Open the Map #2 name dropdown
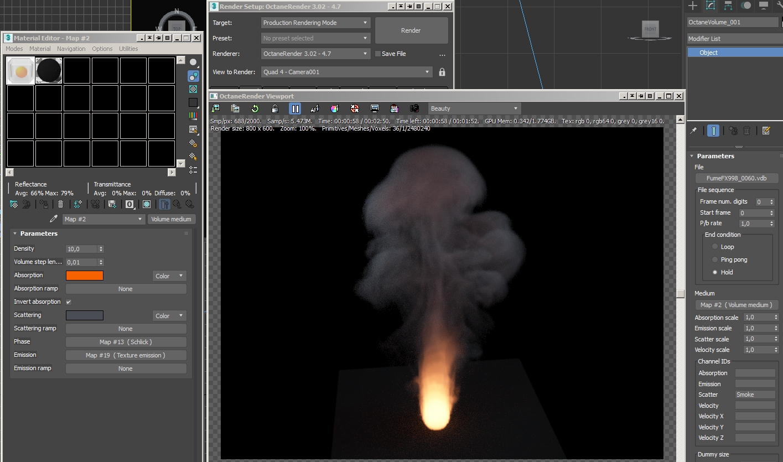Screen dimensions: 783x462 (103, 219)
